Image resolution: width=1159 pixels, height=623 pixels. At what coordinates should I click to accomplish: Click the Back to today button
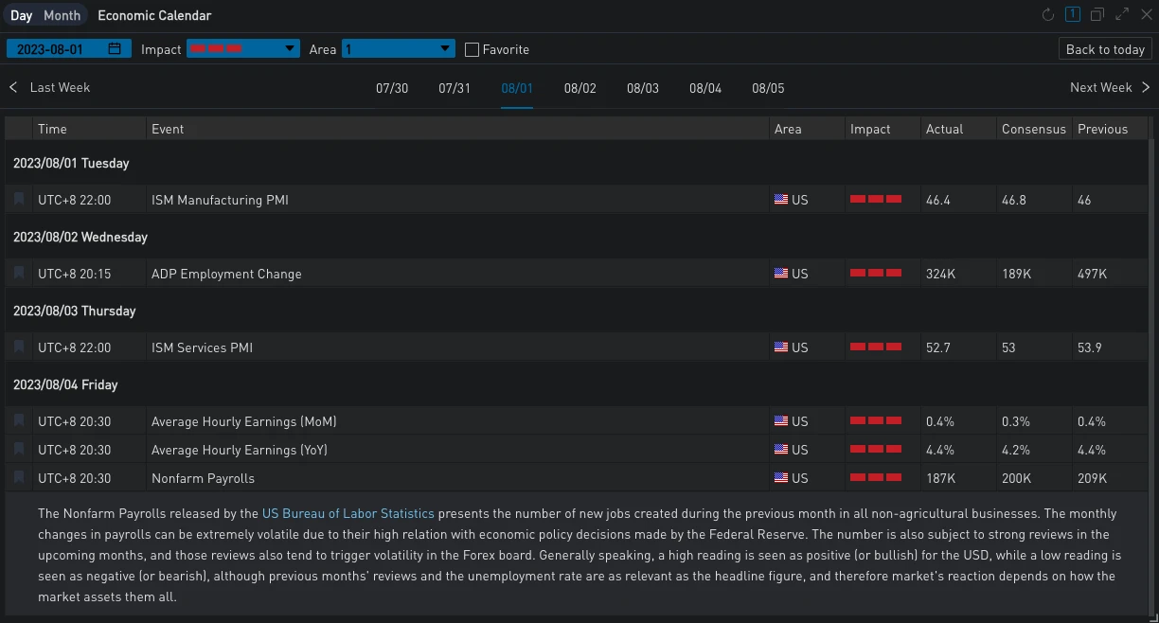(x=1105, y=49)
